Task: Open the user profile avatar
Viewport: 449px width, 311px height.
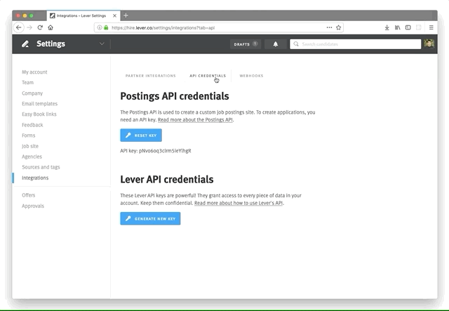Action: pos(429,44)
